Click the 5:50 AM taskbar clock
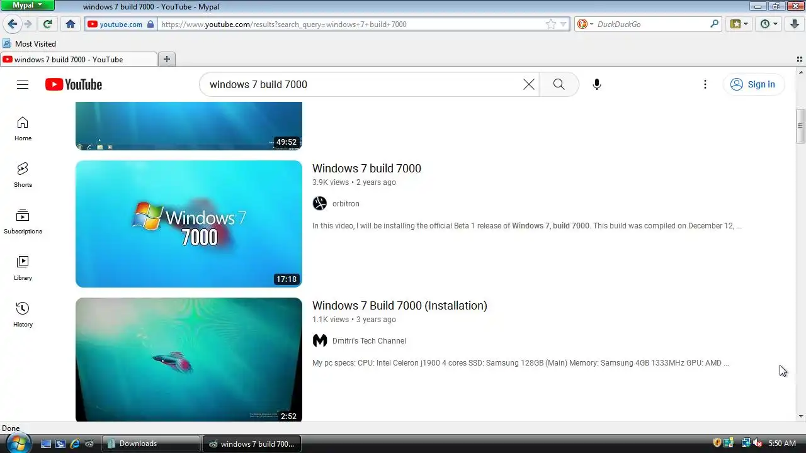Viewport: 806px width, 453px height. (x=782, y=444)
